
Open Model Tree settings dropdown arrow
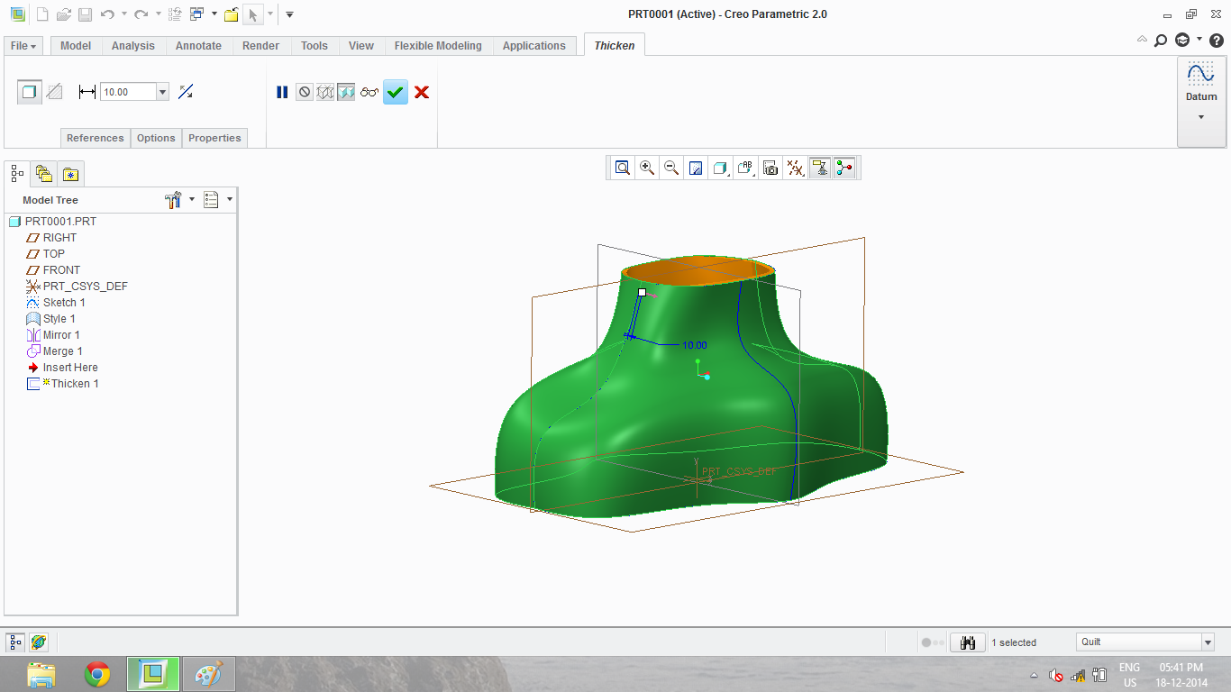coord(192,200)
